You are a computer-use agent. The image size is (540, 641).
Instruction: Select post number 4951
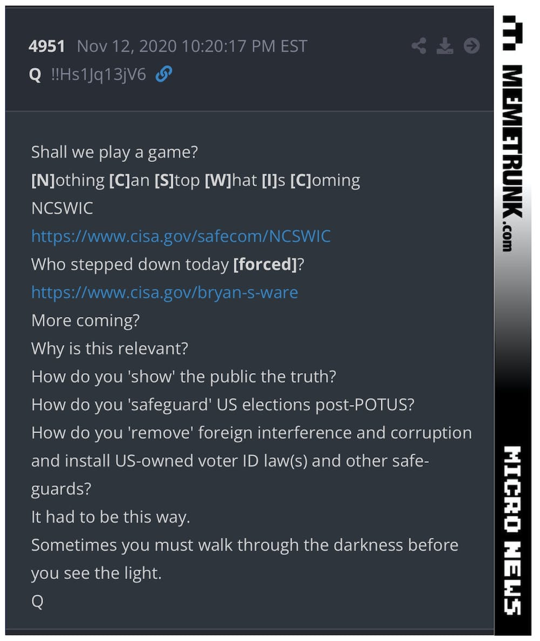(x=46, y=46)
